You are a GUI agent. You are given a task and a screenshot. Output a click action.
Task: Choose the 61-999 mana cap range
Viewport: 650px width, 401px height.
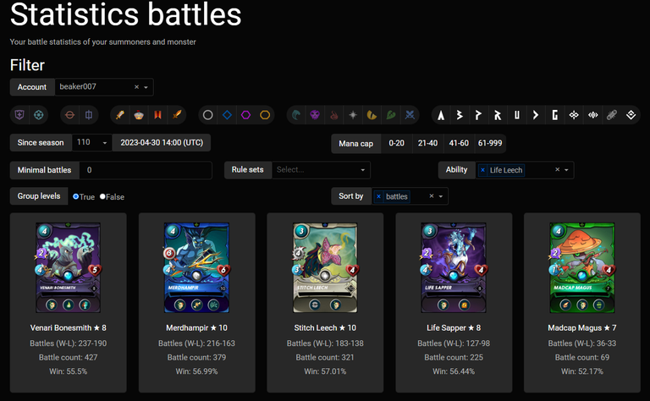coord(489,143)
